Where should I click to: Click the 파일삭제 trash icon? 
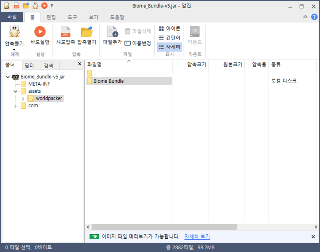(x=128, y=31)
